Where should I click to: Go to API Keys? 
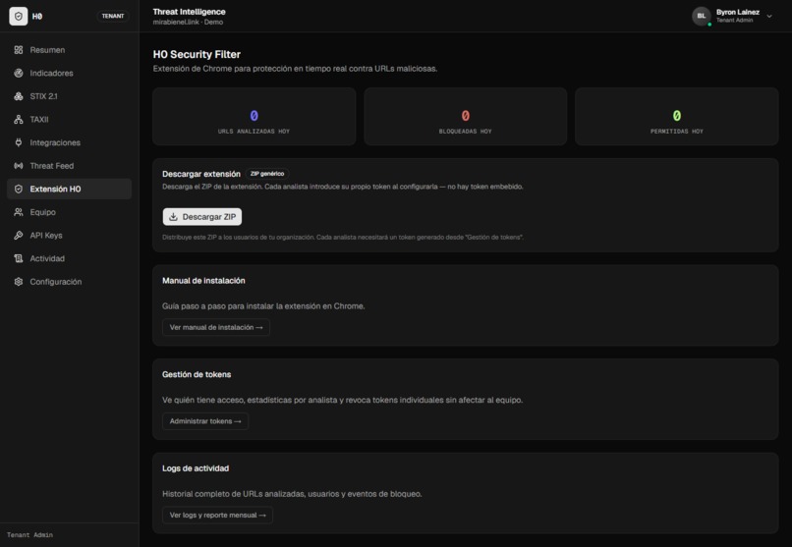pyautogui.click(x=69, y=236)
